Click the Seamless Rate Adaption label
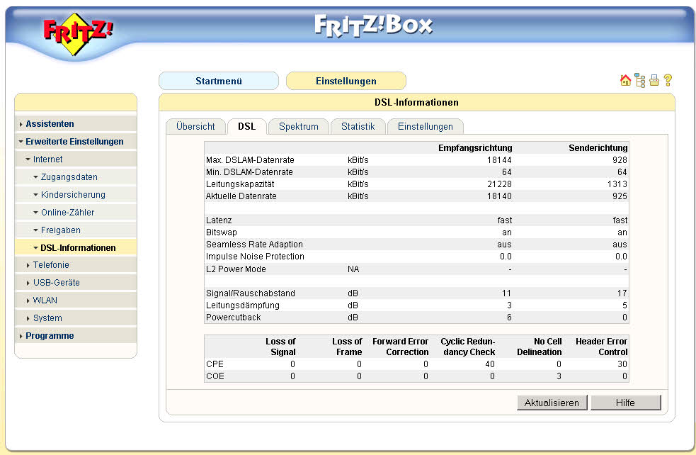696x455 pixels. 254,245
